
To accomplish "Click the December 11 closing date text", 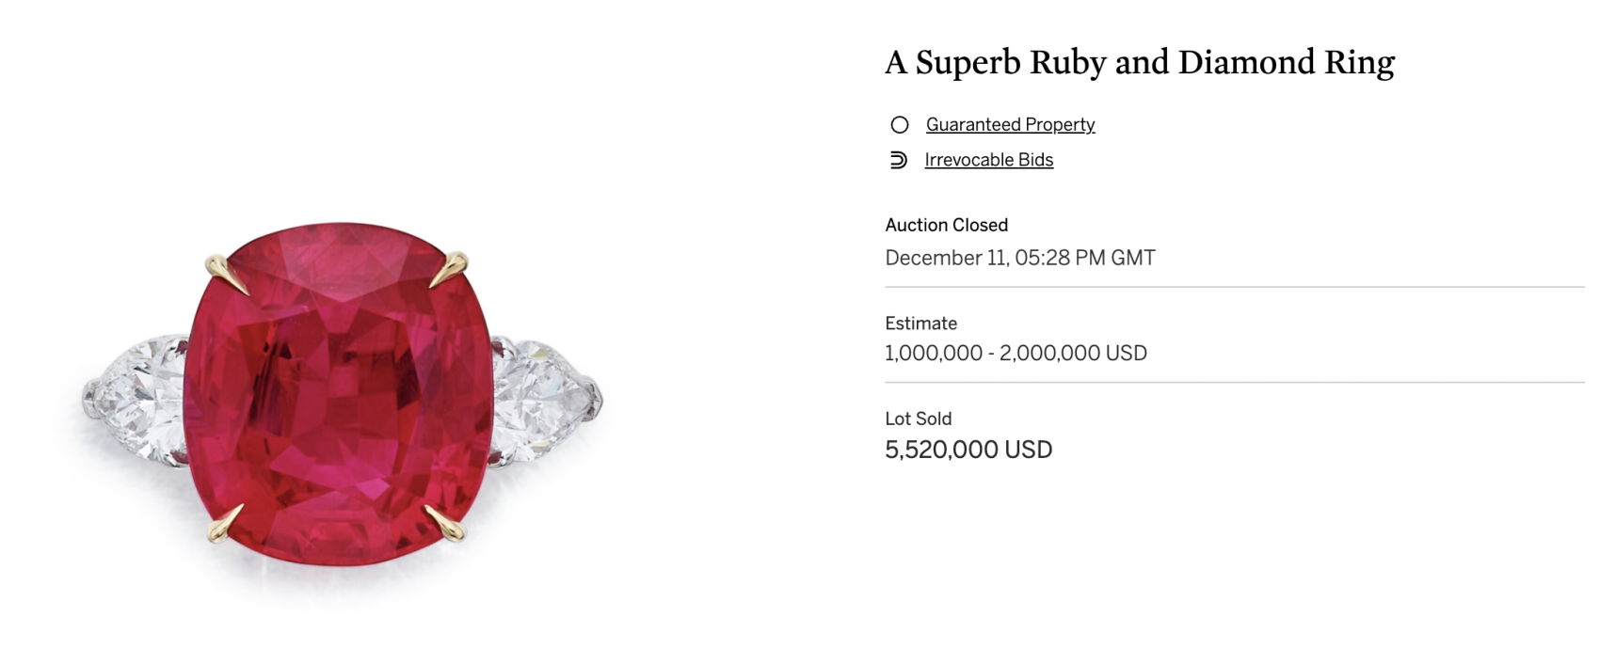I will [1020, 258].
